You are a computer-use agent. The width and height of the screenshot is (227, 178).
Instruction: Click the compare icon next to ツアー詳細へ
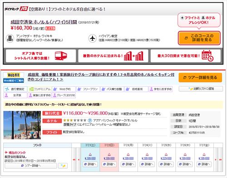click(x=63, y=166)
